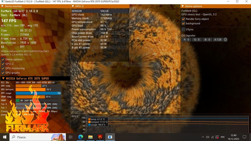Image resolution: width=251 pixels, height=141 pixels.
Task: Click the GPU temp 67°C bar
Action: (38, 86)
